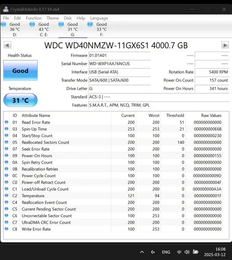Viewport: 232px width, 260px height.
Task: Show hidden icons in system tray
Action: click(142, 252)
